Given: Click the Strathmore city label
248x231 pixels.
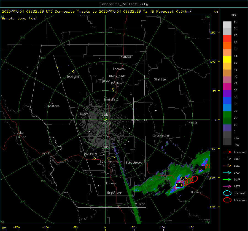Looking at the screenshot, I should pos(134,163).
